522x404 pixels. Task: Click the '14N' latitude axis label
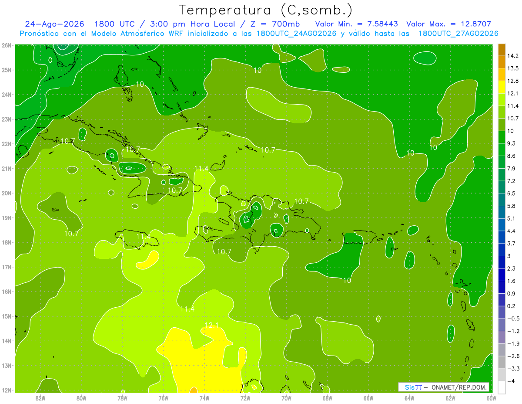point(7,341)
